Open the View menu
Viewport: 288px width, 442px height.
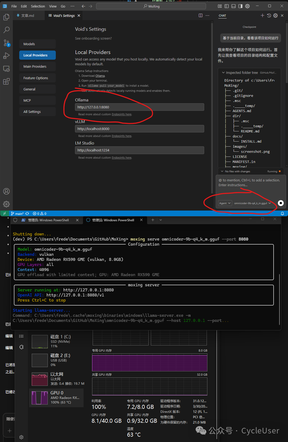(53, 6)
